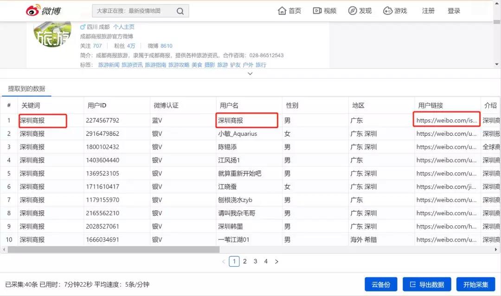Go to results page 2
The image size is (501, 296).
point(245,262)
